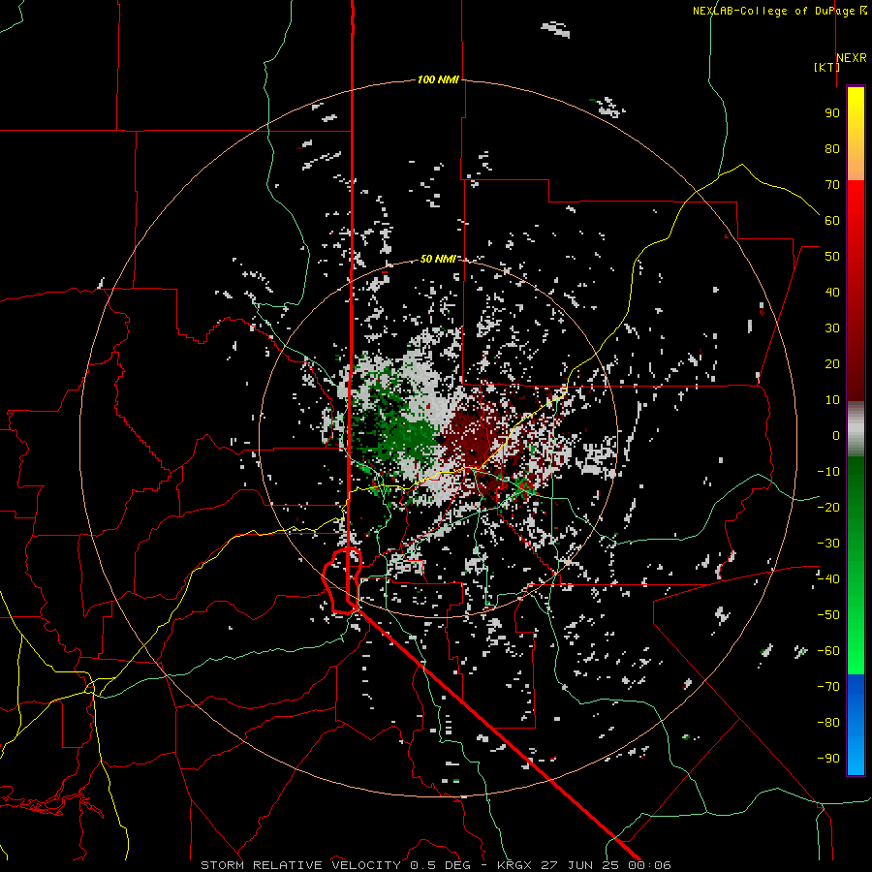This screenshot has width=872, height=872.
Task: Click the 50 NMI range ring label
Action: click(438, 259)
